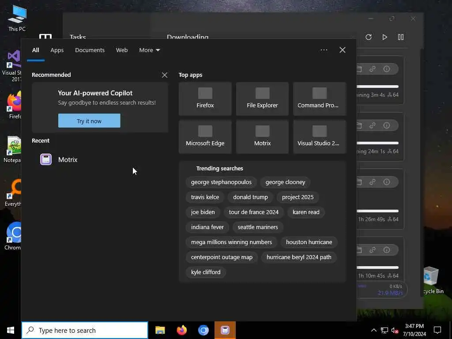Screen dimensions: 452x339
Task: Click the seattle mariners trending chip
Action: (258, 227)
